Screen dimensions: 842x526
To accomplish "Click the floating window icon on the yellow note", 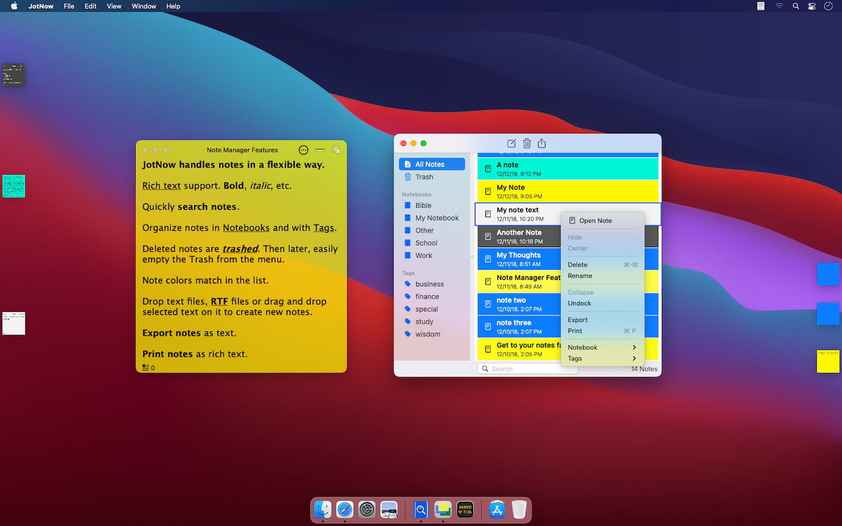I will pyautogui.click(x=336, y=150).
